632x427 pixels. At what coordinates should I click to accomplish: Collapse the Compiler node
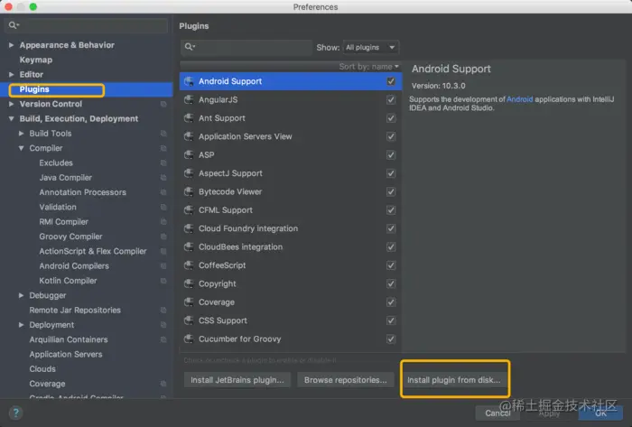pyautogui.click(x=22, y=148)
